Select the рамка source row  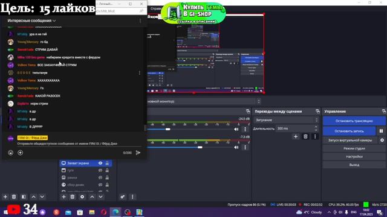pyautogui.click(x=86, y=177)
